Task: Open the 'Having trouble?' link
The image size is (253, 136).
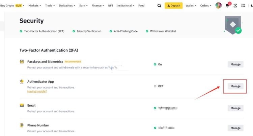Action: click(x=37, y=91)
